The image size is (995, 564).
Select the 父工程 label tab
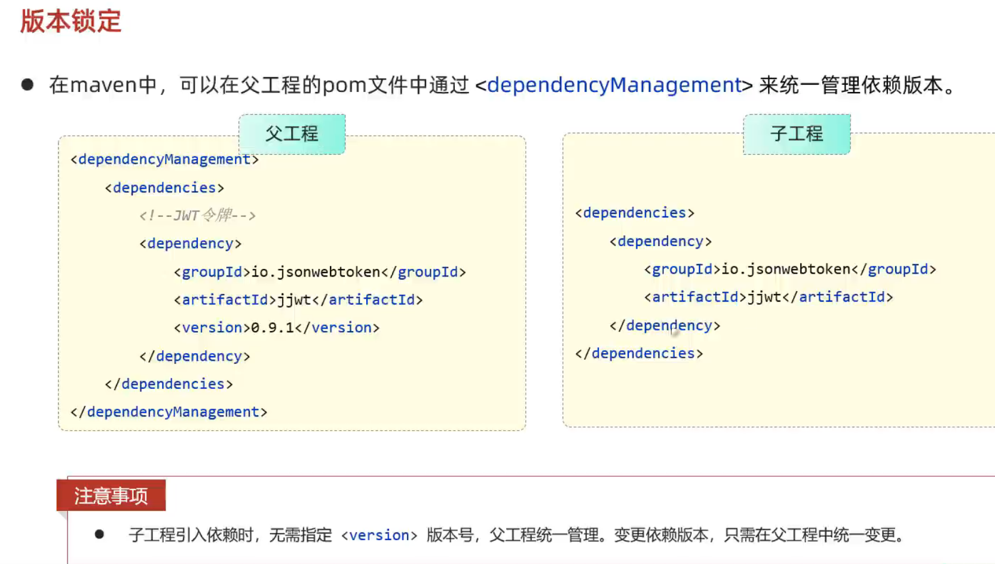292,134
